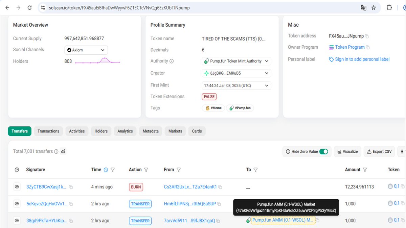
Task: Open transaction 3ZyCTB9CwXasj1k signature link
Action: [x=46, y=187]
